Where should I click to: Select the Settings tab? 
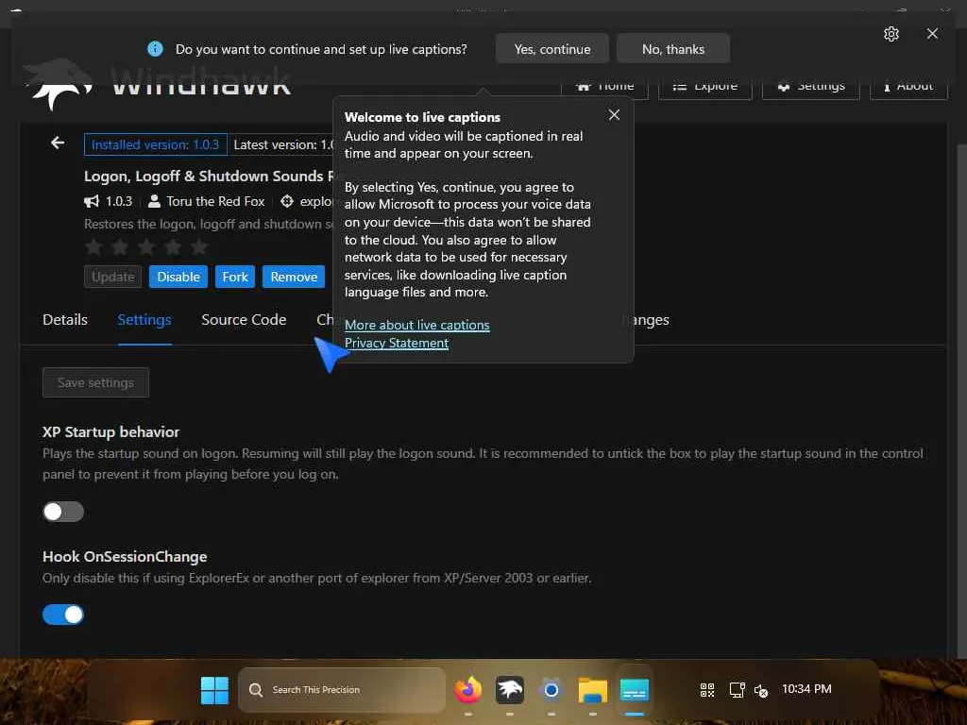(x=144, y=319)
